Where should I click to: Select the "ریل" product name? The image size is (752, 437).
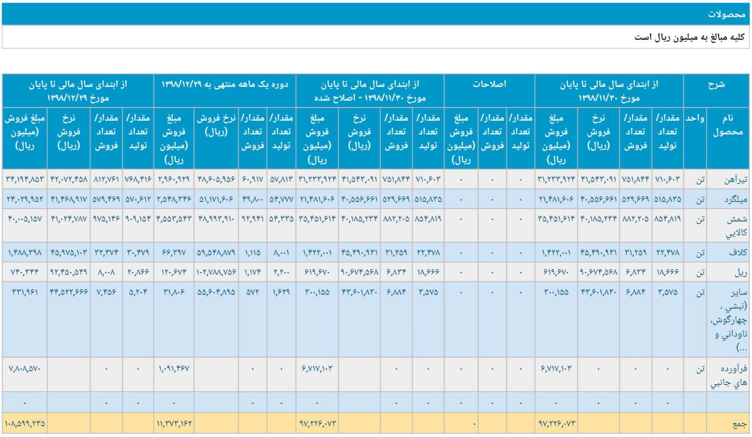741,272
